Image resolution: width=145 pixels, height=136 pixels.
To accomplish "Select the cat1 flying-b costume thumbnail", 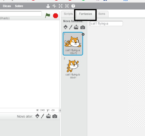I will click(x=73, y=68).
